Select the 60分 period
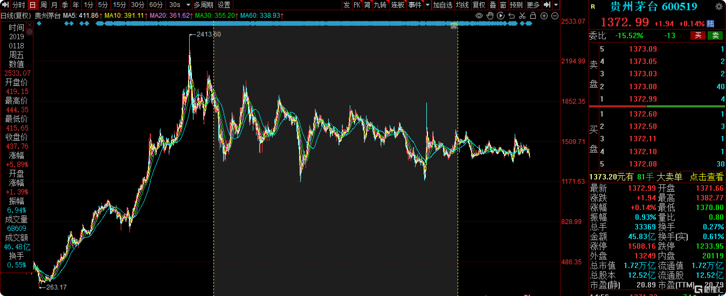Screen dimensions: 726x296 156,5
